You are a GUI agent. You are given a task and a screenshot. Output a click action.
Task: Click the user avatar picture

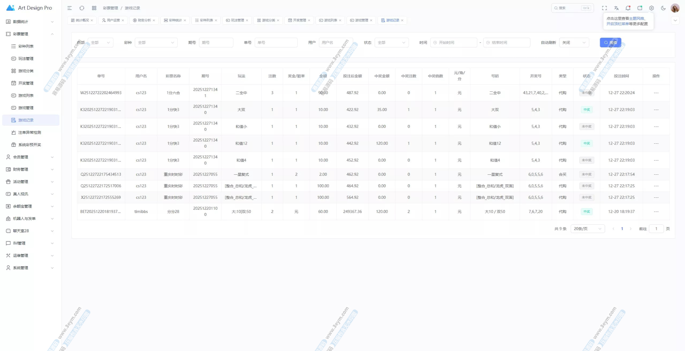(x=675, y=8)
